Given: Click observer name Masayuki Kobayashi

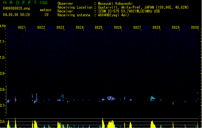Looking at the screenshot, I should (115, 4).
